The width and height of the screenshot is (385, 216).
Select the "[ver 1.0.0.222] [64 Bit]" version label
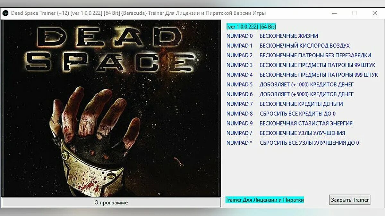pos(251,27)
